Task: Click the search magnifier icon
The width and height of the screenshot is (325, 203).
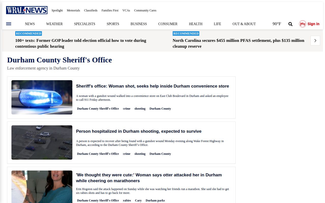Action: [x=290, y=24]
